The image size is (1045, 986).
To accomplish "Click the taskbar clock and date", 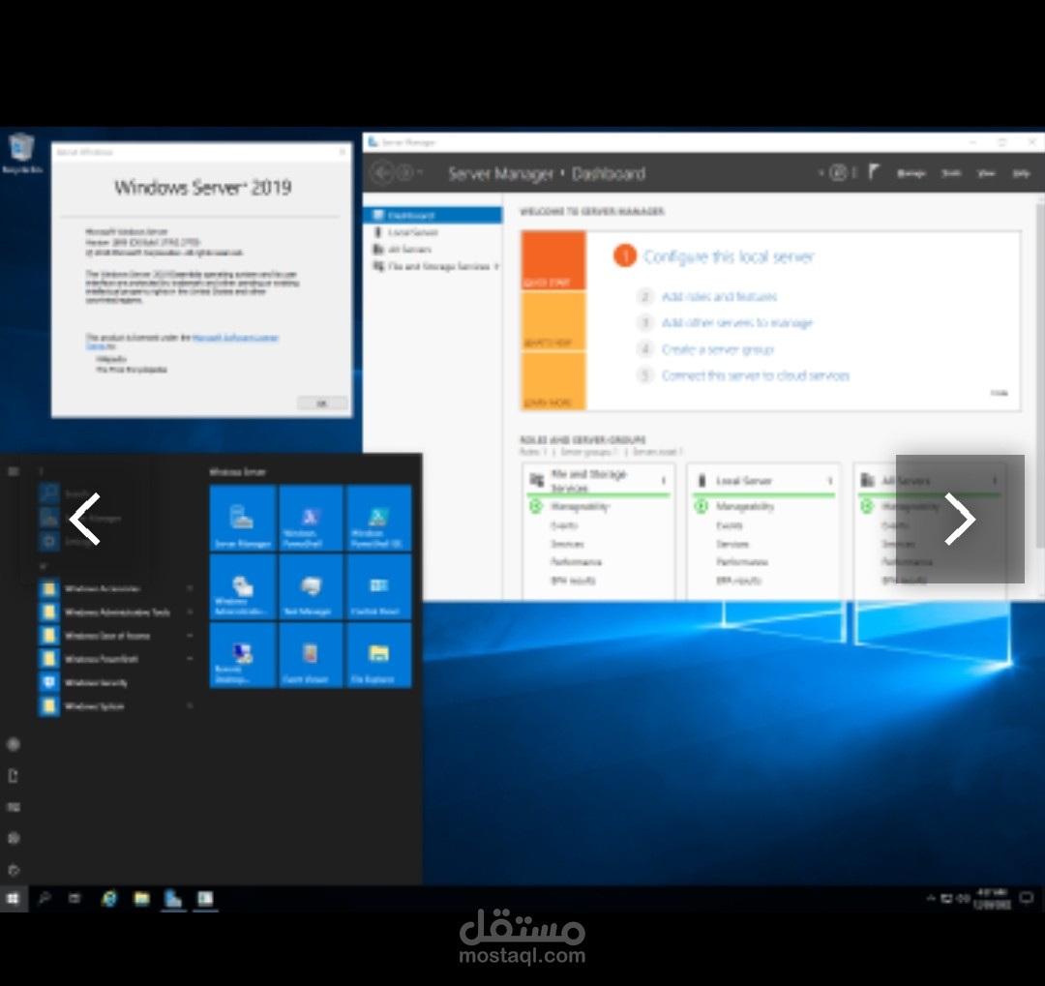I will (x=993, y=899).
